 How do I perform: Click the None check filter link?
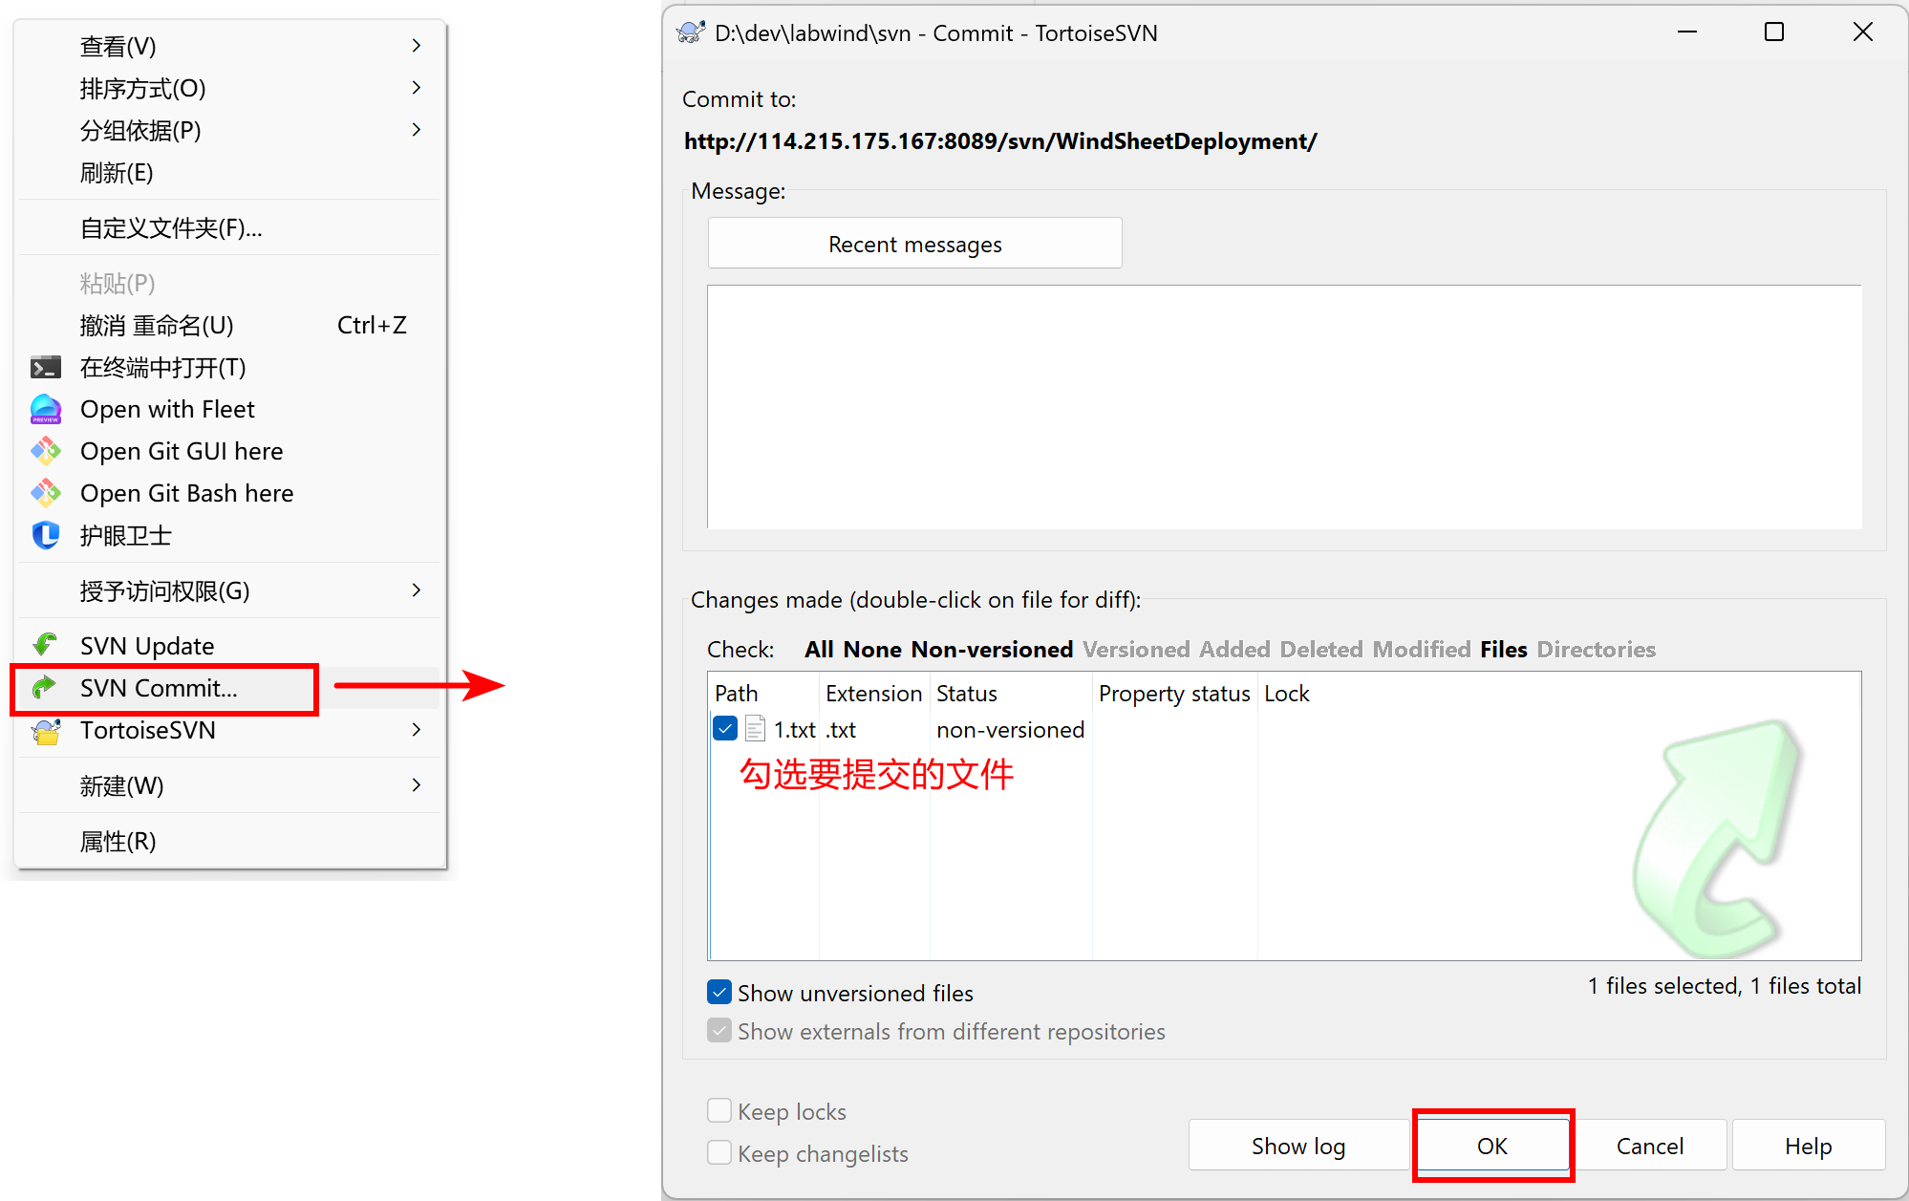pyautogui.click(x=872, y=650)
